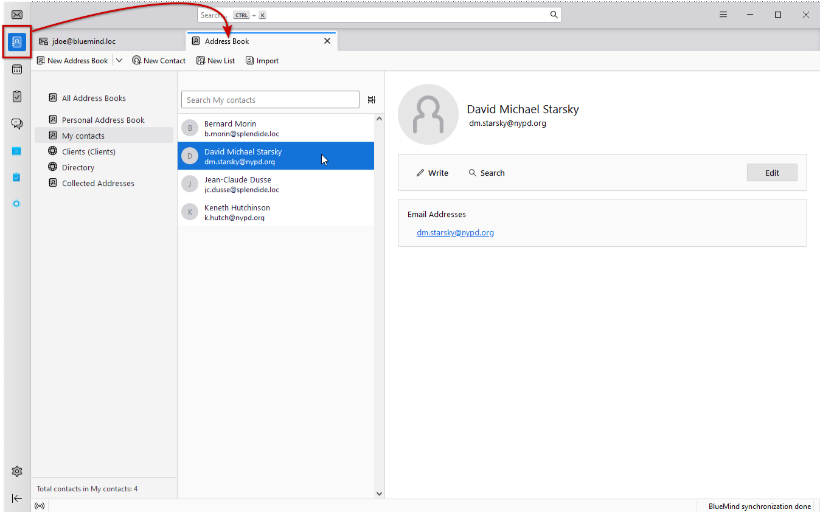The image size is (820, 512).
Task: Collapse the spaces toolbar arrow
Action: coord(17,498)
